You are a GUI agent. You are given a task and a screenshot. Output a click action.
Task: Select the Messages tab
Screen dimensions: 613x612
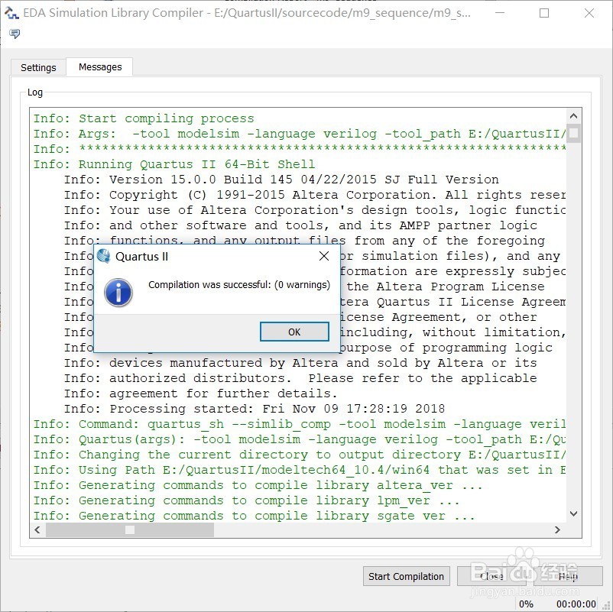[100, 66]
